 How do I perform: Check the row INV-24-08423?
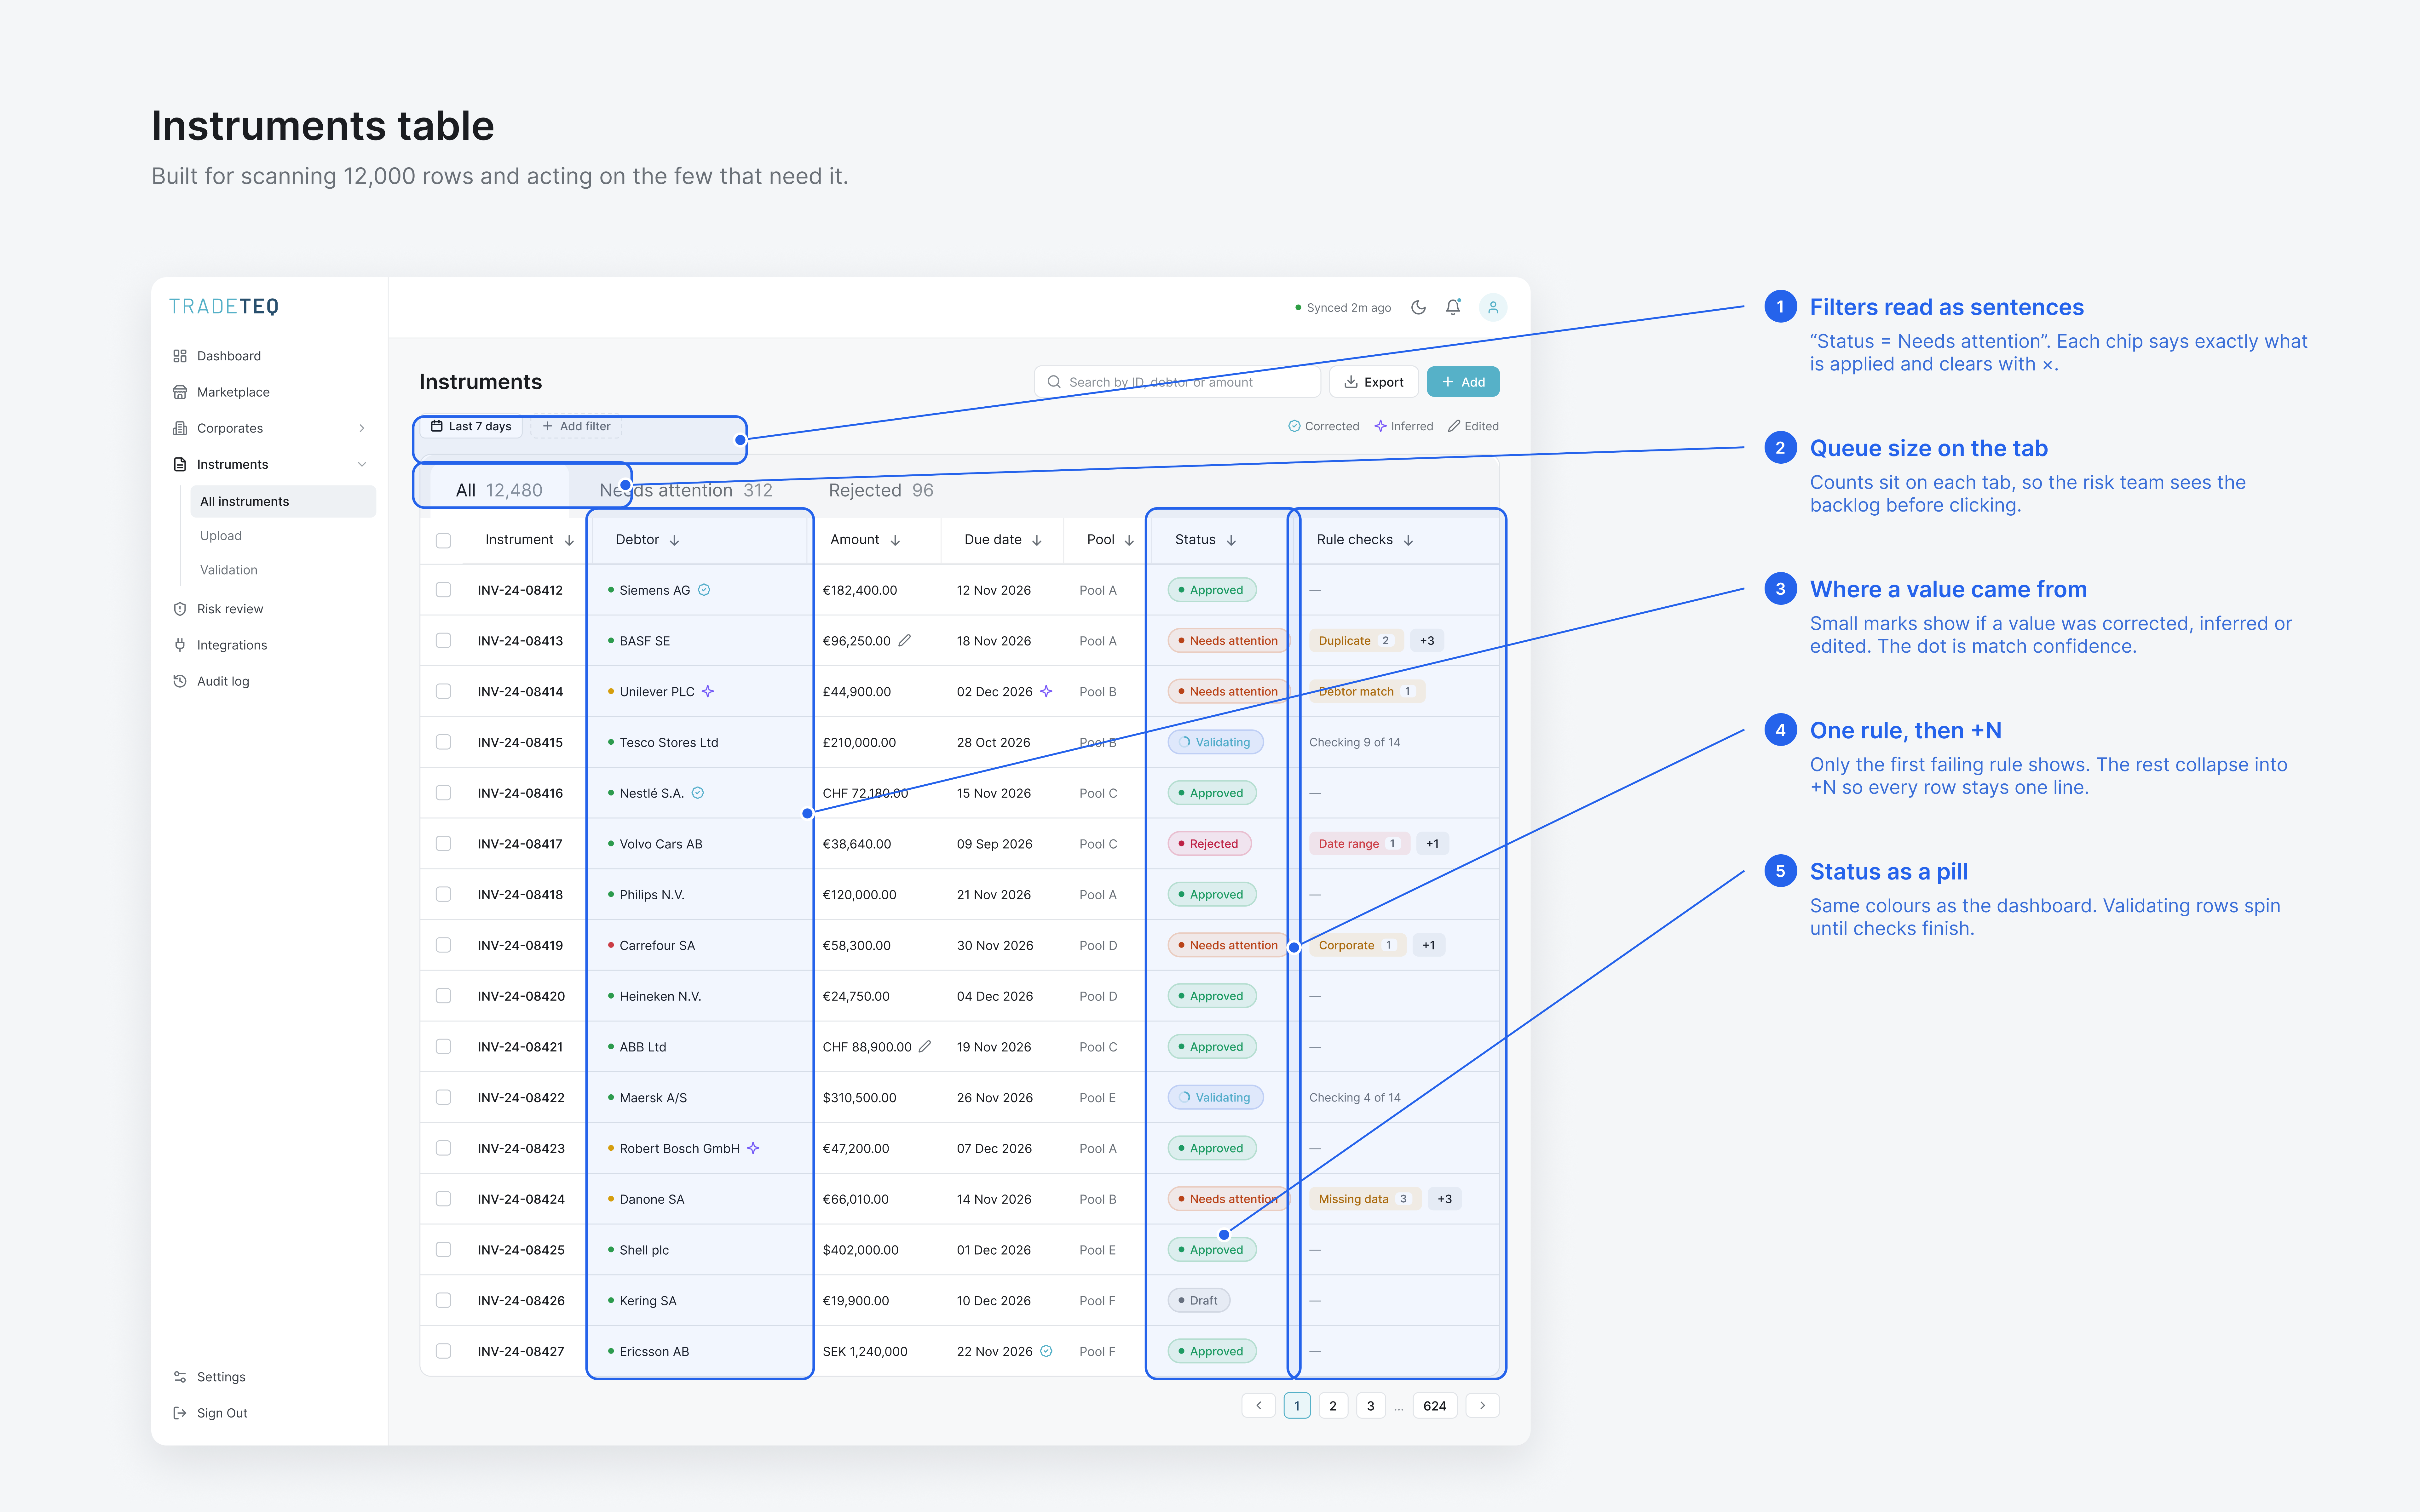tap(443, 1148)
